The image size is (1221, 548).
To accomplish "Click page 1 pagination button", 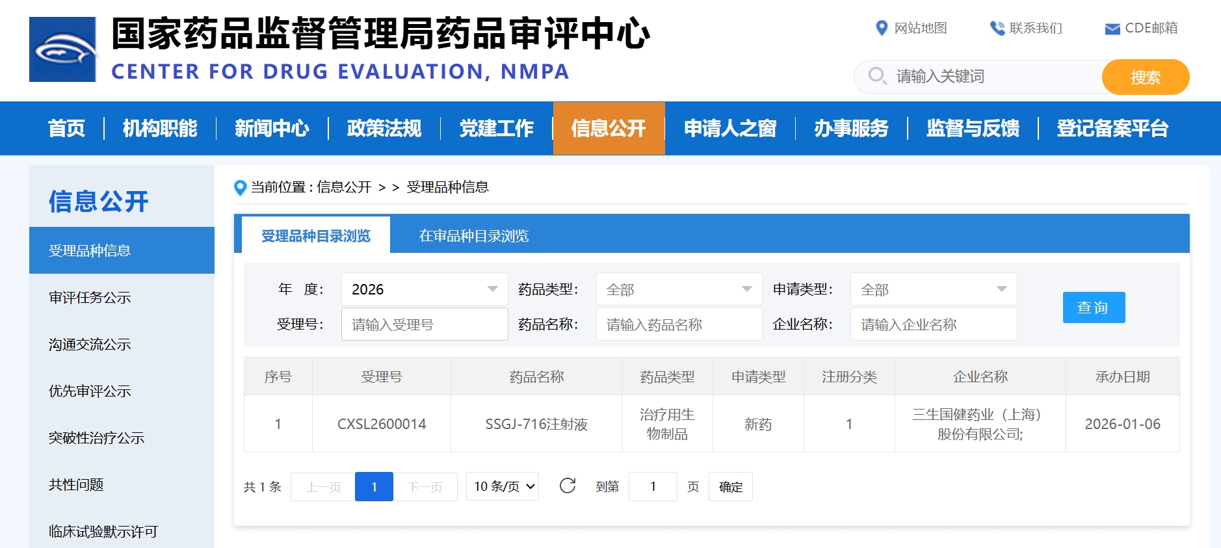I will tap(374, 486).
